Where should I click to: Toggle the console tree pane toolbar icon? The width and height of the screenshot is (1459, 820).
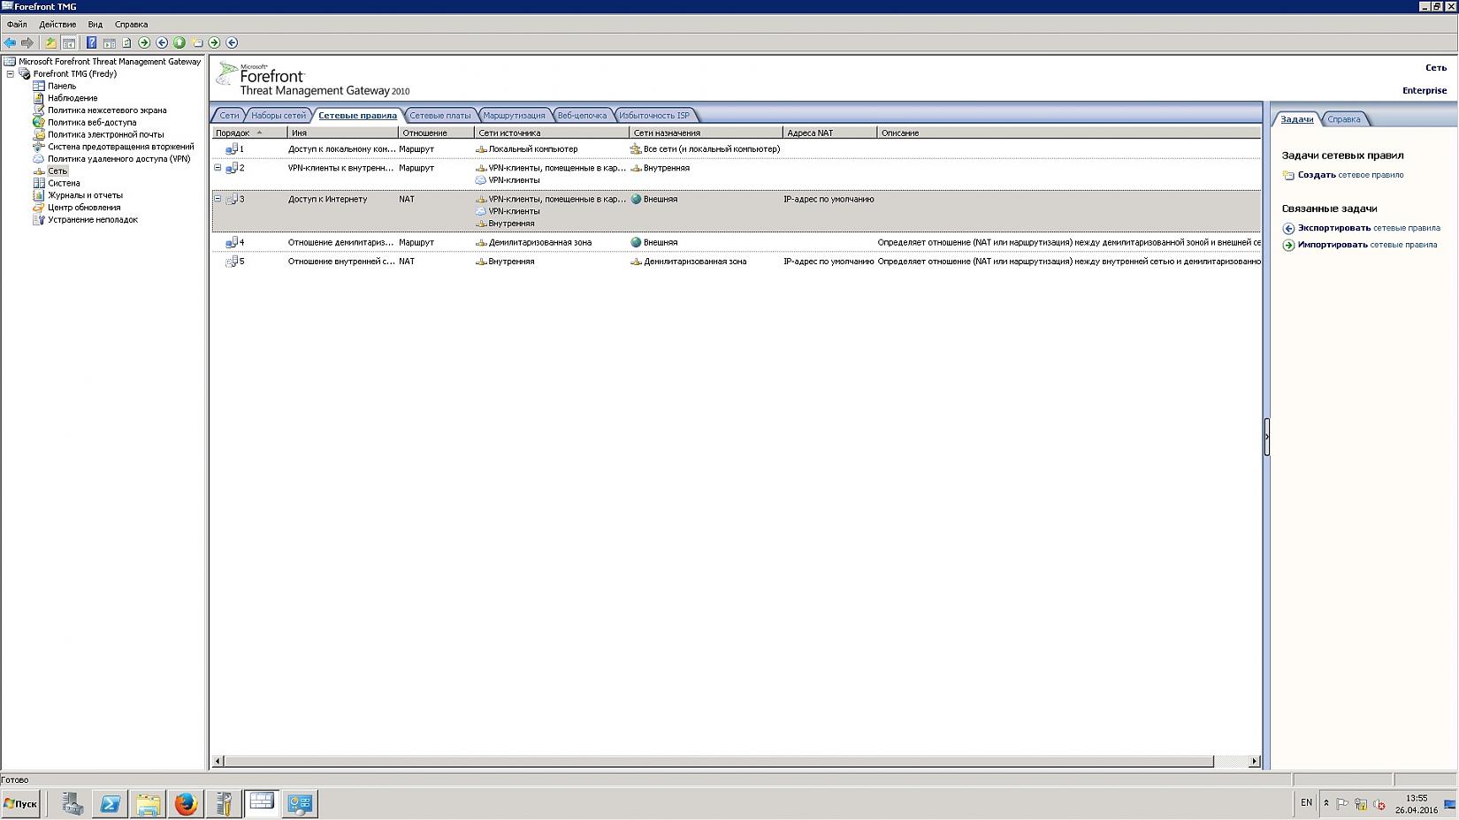(68, 42)
